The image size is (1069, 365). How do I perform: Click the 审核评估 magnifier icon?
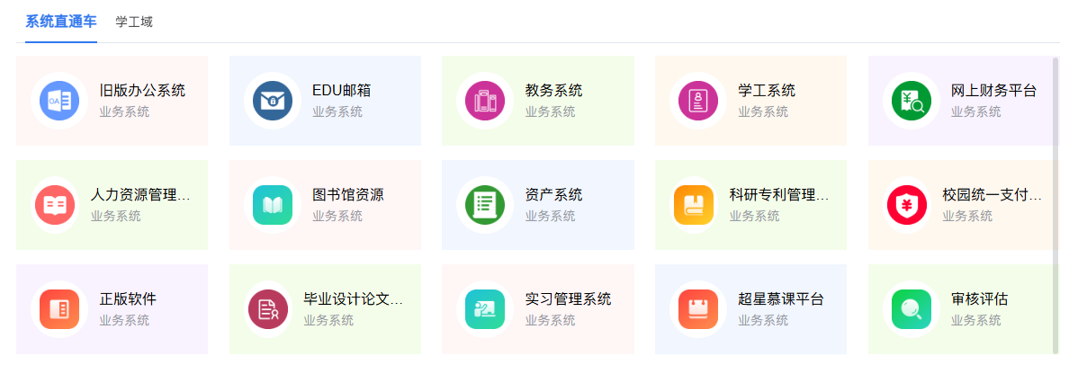click(911, 309)
